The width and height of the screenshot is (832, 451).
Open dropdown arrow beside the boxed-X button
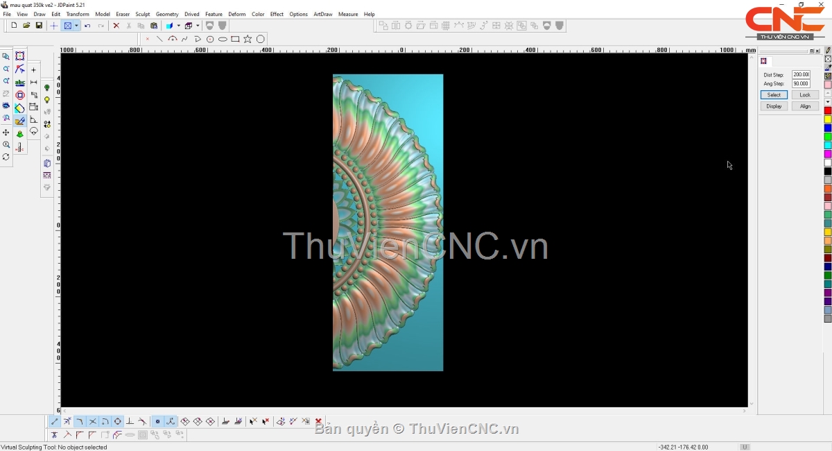pyautogui.click(x=76, y=26)
